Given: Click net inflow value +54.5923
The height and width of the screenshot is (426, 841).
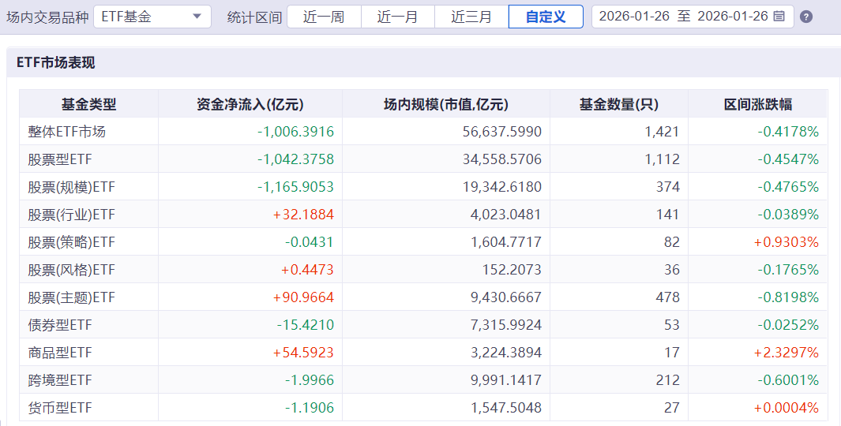Looking at the screenshot, I should [x=303, y=353].
